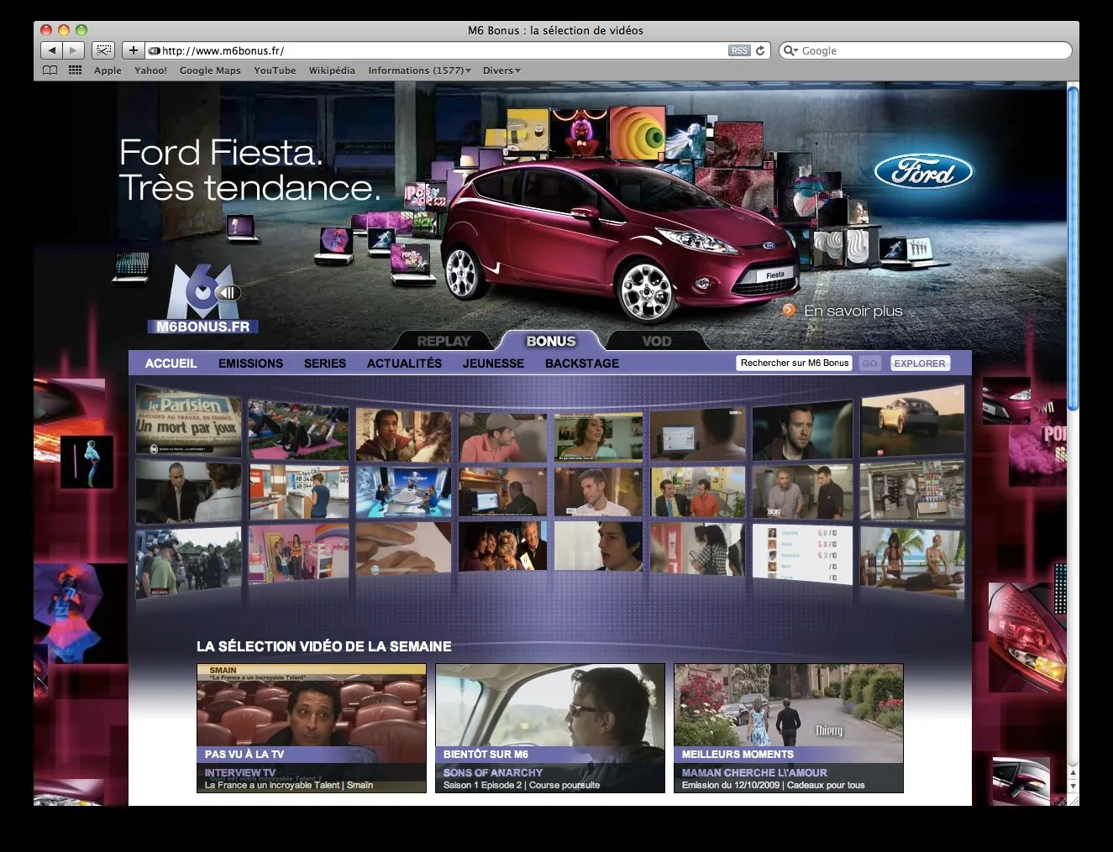Switch to the REPLAY tab
The width and height of the screenshot is (1113, 852).
point(444,341)
